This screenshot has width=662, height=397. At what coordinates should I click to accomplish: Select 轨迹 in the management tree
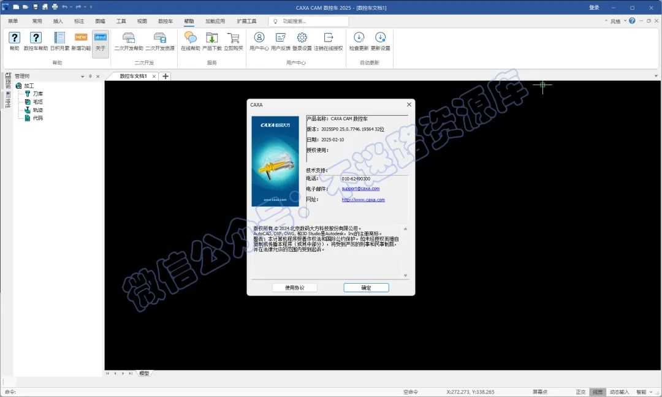(x=37, y=110)
